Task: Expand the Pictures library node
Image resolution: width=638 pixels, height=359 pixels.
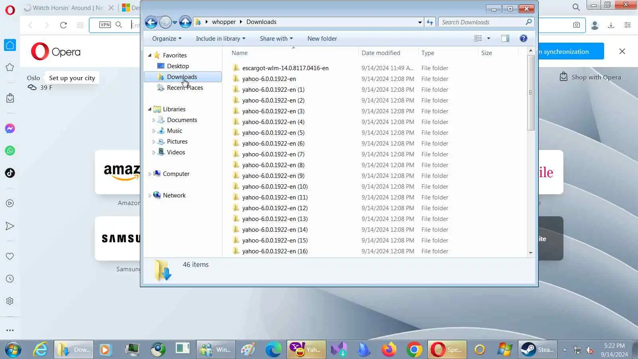Action: 154,142
